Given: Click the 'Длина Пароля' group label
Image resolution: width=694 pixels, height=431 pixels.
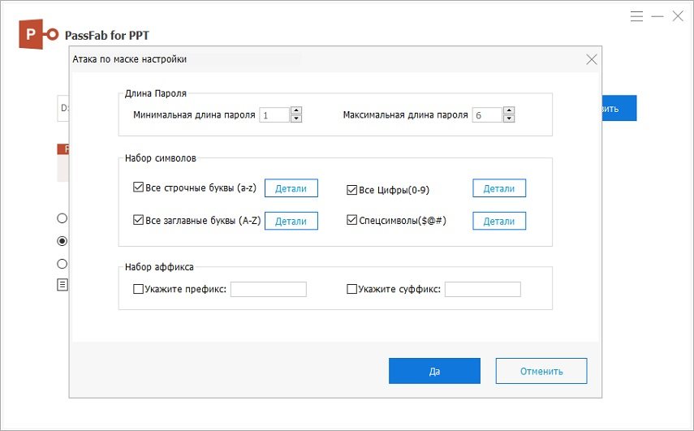Looking at the screenshot, I should [x=156, y=93].
